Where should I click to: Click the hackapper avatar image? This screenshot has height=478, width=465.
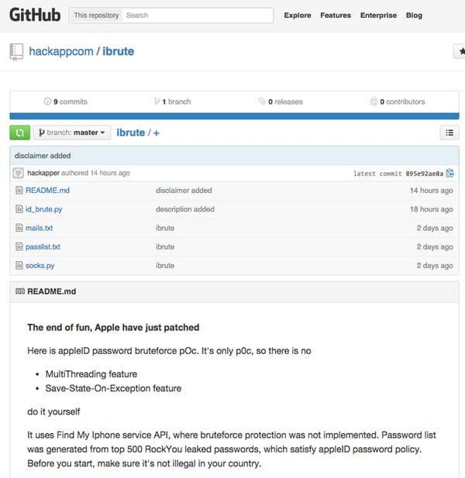[19, 173]
